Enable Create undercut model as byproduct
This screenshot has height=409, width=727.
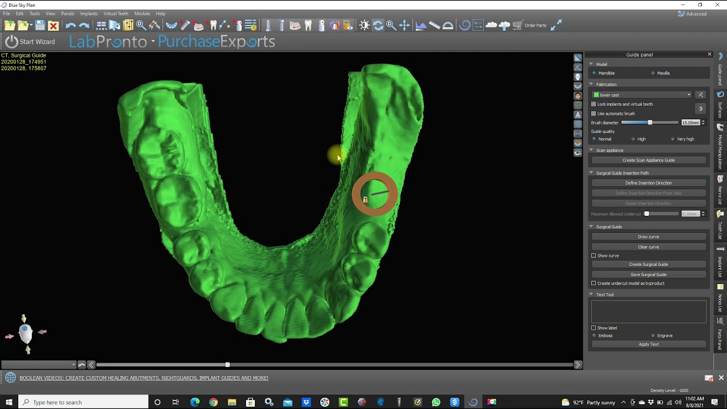click(x=594, y=283)
